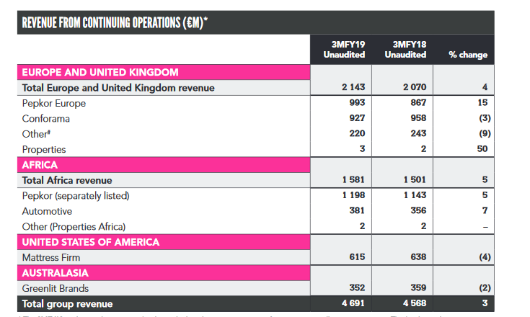Screen dimensions: 530x317
Task: Click the United States of America section header
Action: 91,242
